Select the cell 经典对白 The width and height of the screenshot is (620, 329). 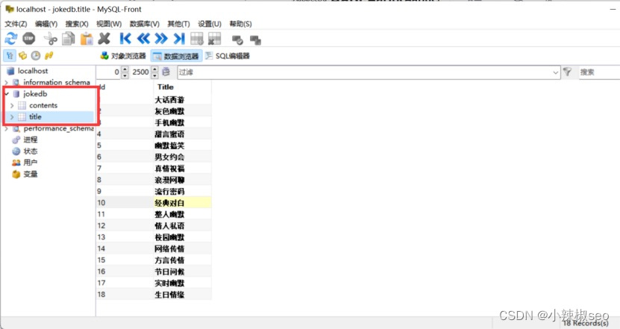click(182, 203)
